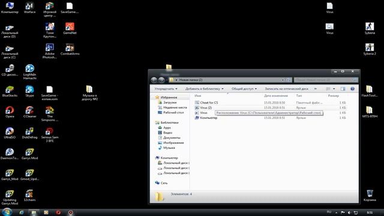The height and width of the screenshot is (216, 384).
Task: Open the GameNet desktop icon
Action: (70, 28)
